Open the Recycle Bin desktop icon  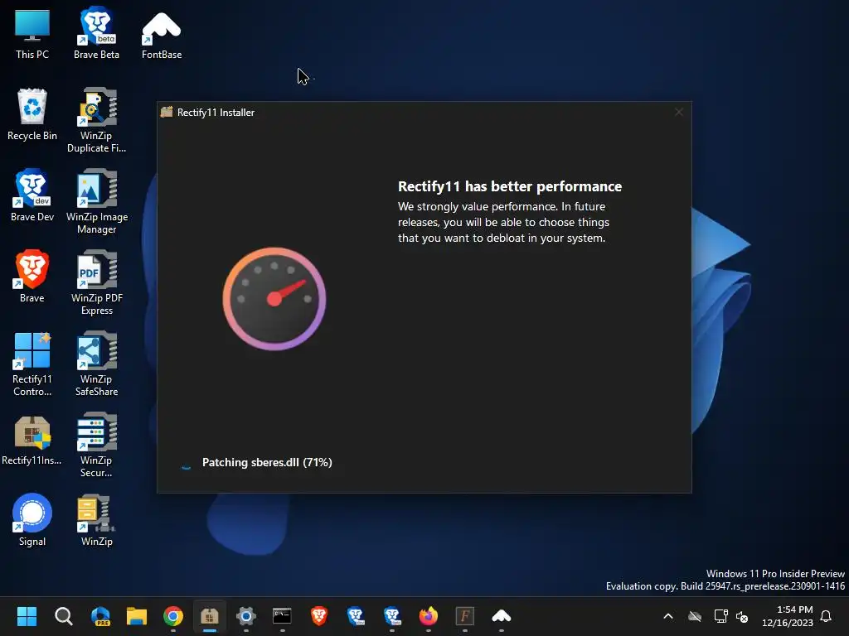coord(32,115)
